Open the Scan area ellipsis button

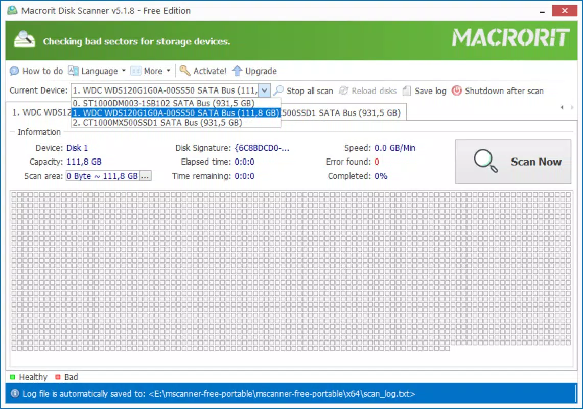pos(145,176)
